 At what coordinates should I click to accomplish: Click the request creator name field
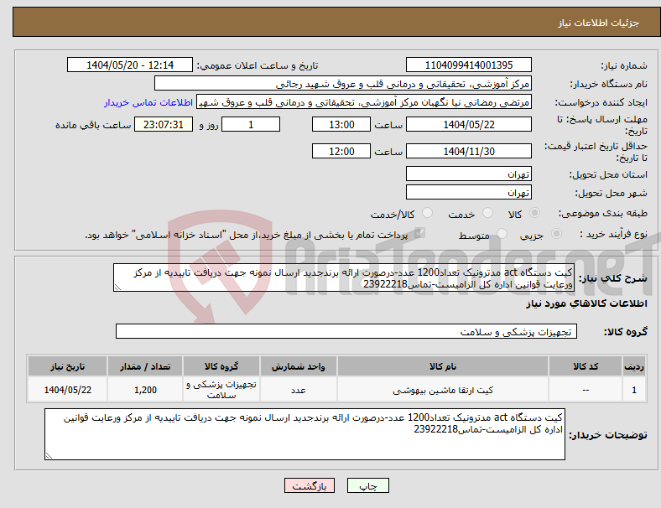364,102
